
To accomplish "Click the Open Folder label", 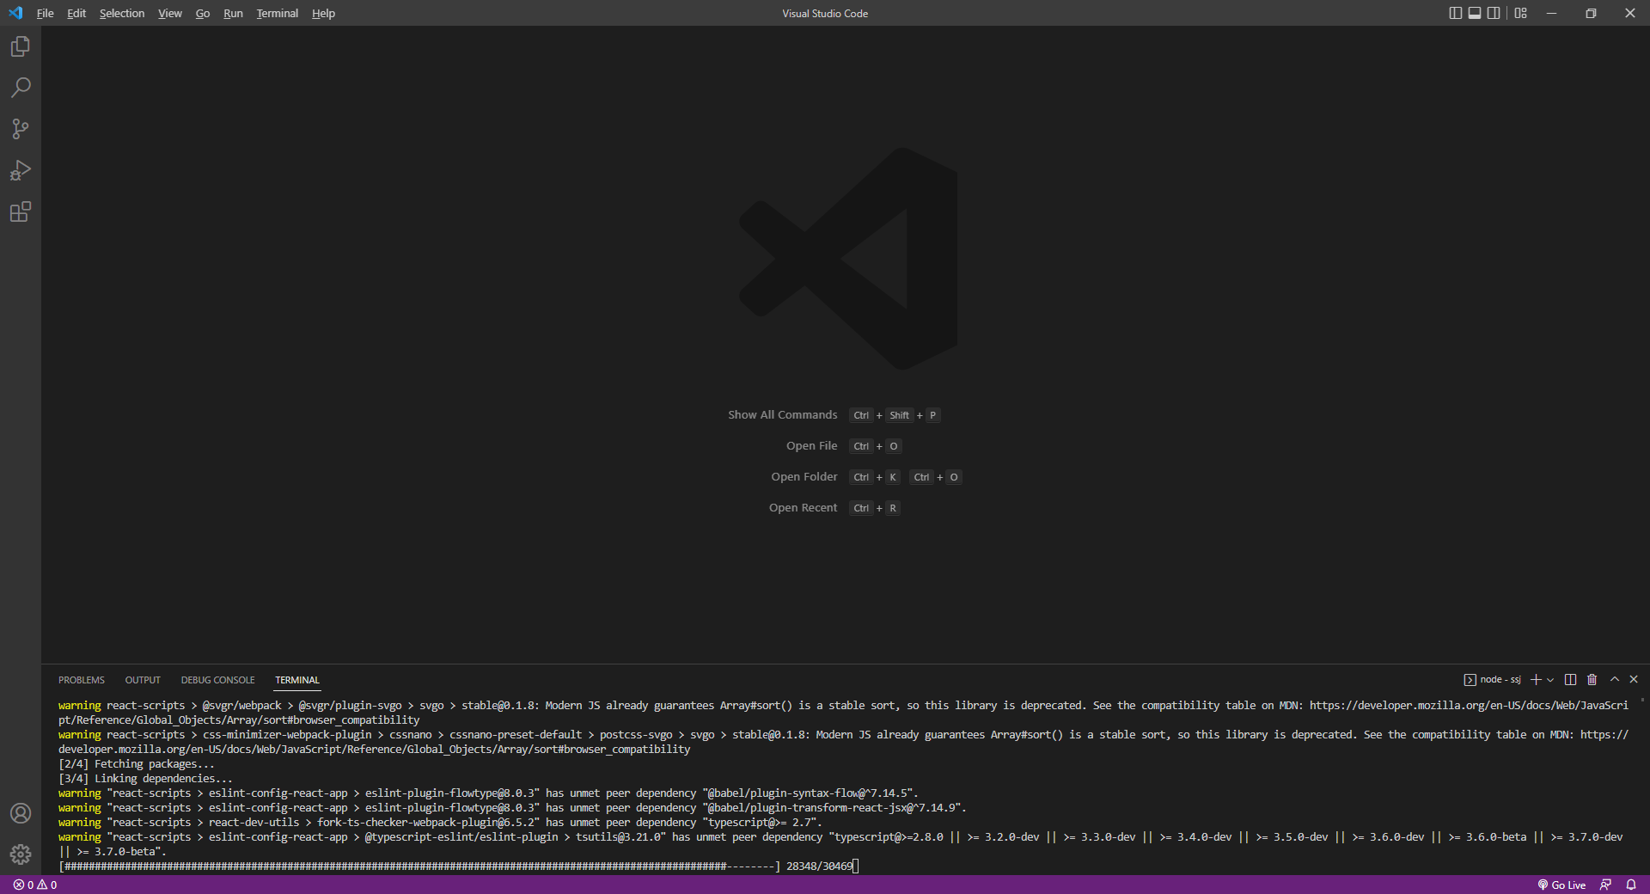I will click(x=804, y=477).
